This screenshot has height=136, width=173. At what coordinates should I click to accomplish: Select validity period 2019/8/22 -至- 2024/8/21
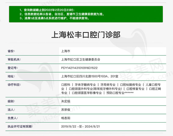[81, 127]
